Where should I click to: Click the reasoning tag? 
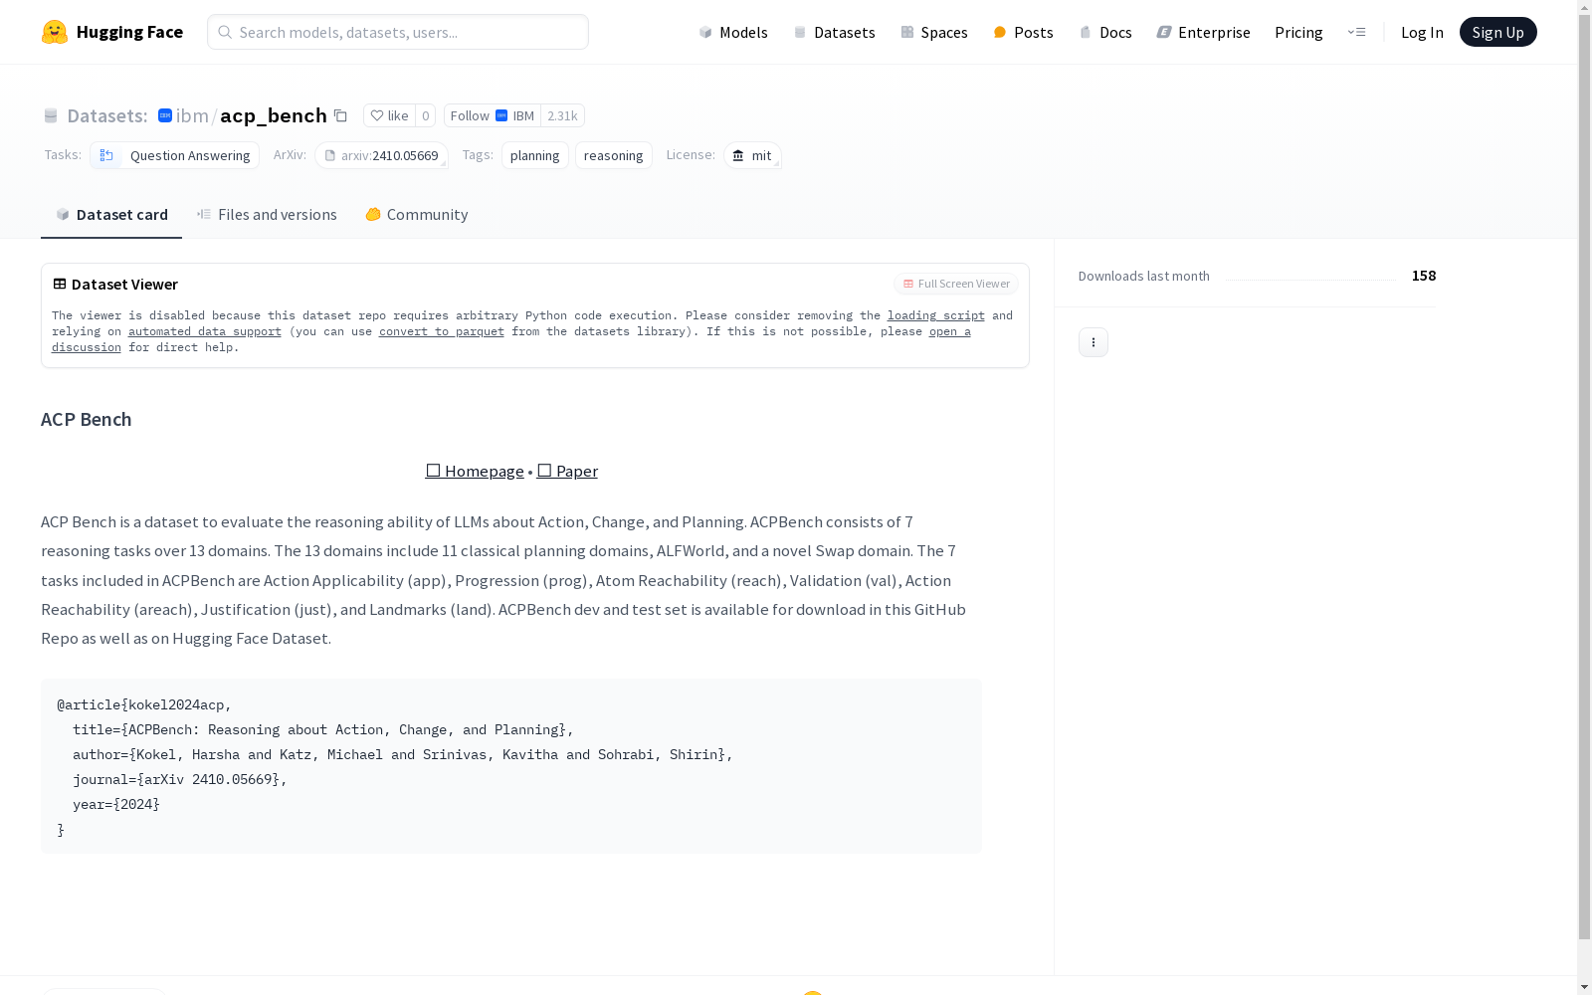(614, 155)
